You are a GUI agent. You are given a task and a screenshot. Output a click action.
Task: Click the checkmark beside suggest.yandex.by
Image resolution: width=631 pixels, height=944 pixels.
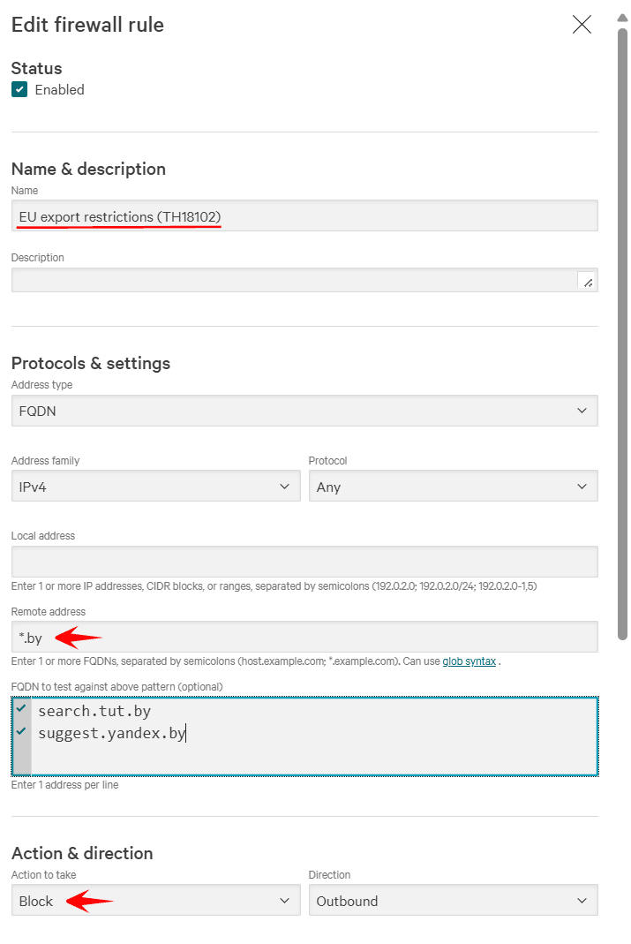pos(21,731)
